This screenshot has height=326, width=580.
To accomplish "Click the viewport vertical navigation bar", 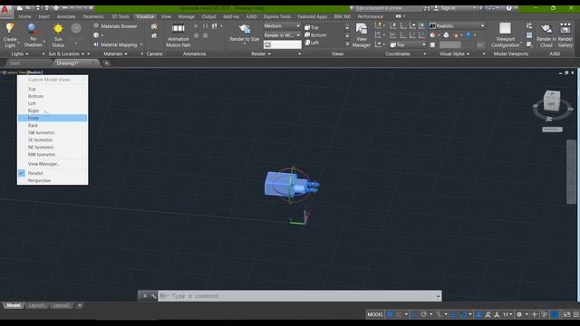I will [572, 171].
